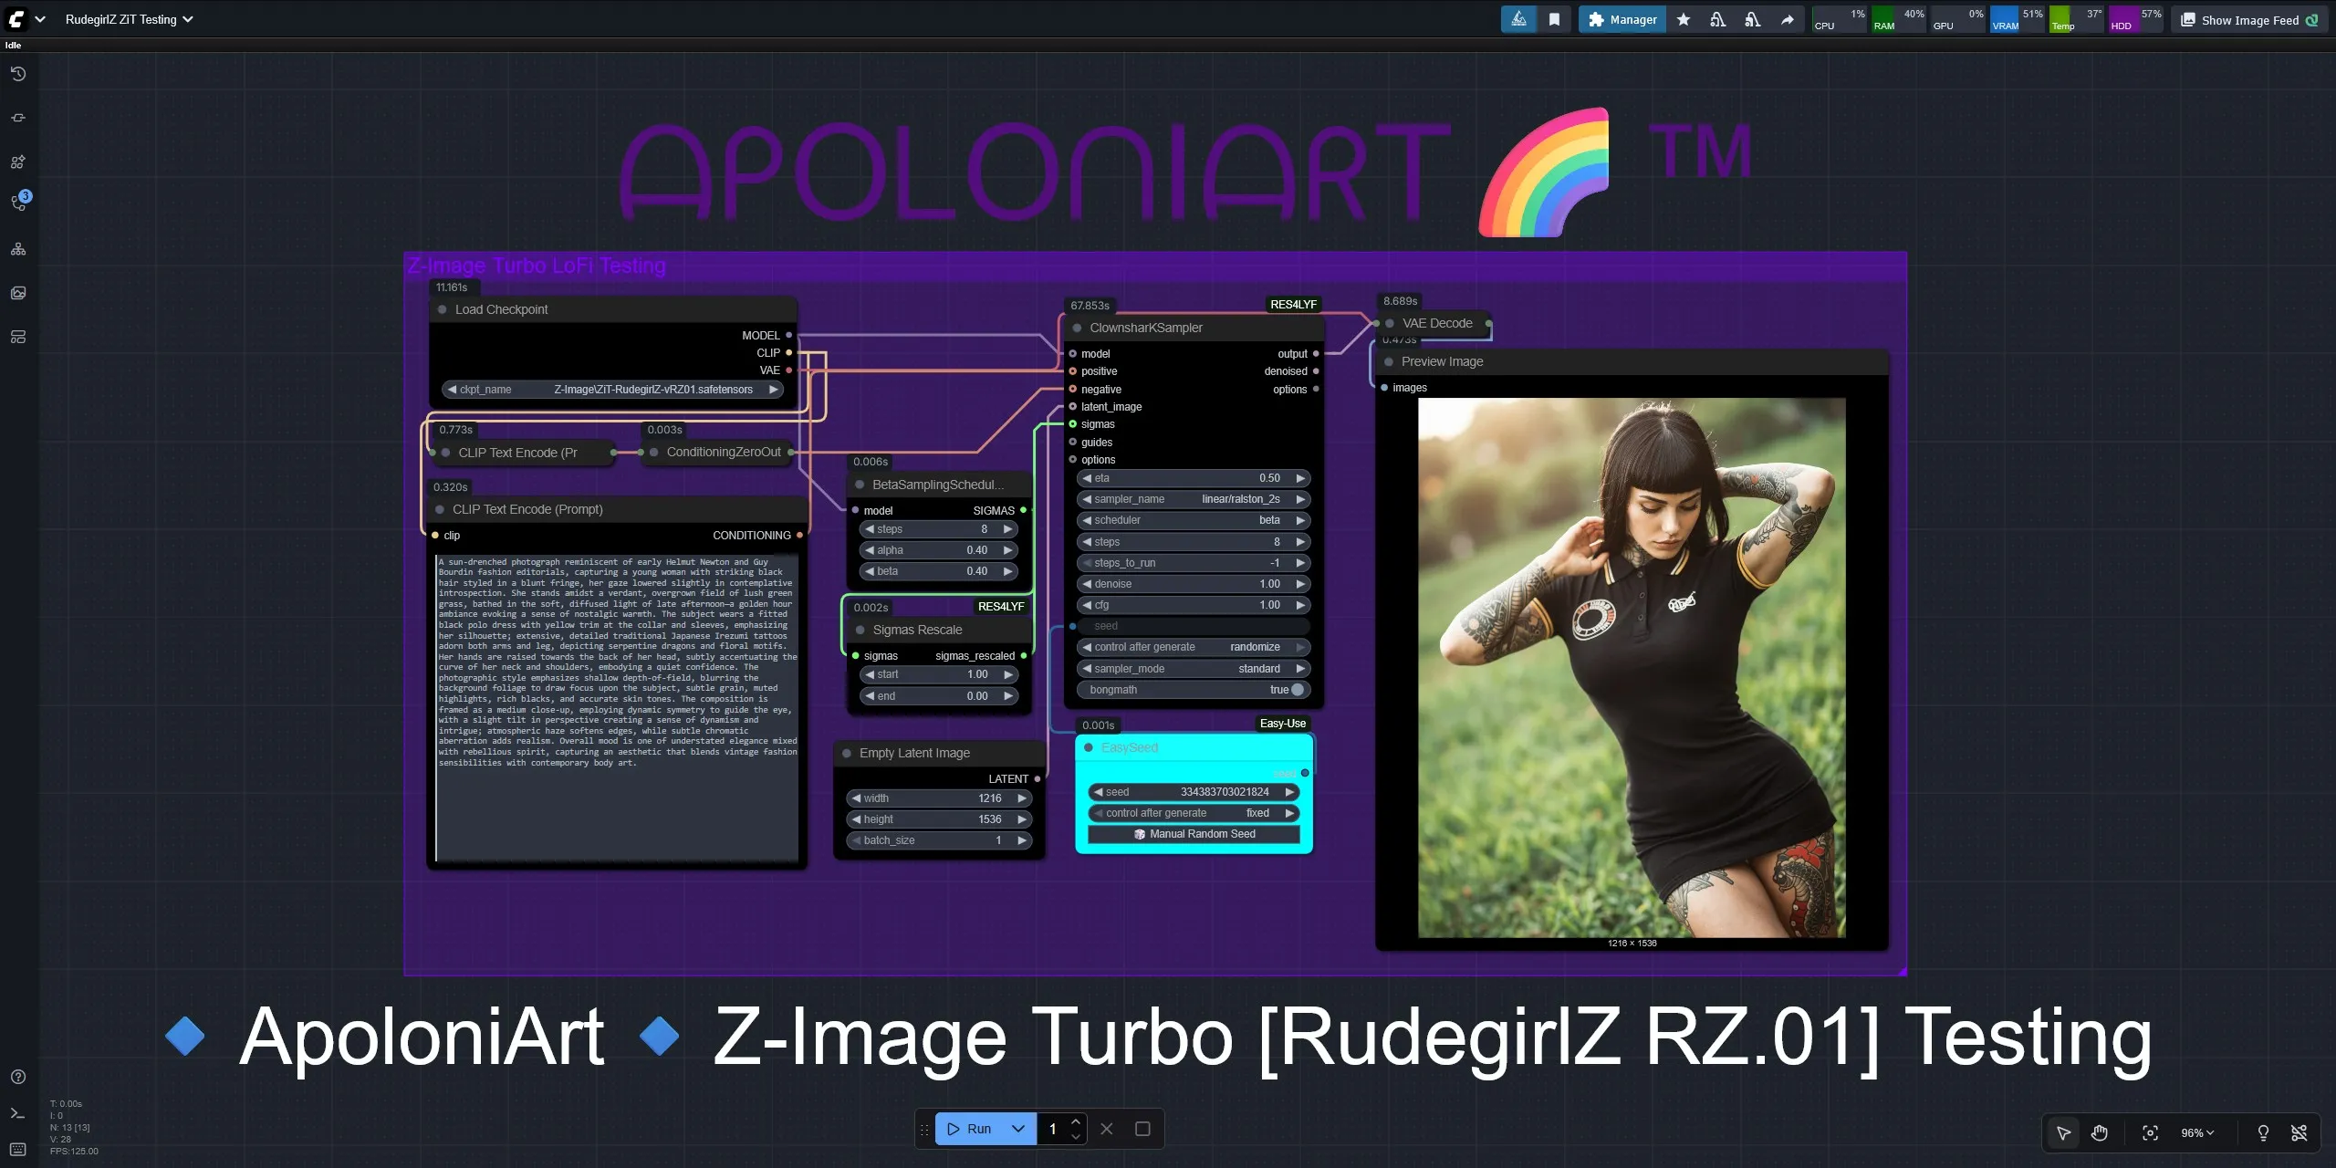Toggle the bottom console panel icon
The height and width of the screenshot is (1168, 2336).
(x=18, y=1113)
